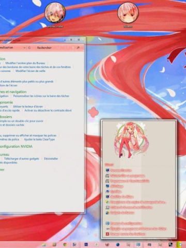The height and width of the screenshot is (248, 186).
Task: Click the Désinstaller gadget link
Action: 51,159
